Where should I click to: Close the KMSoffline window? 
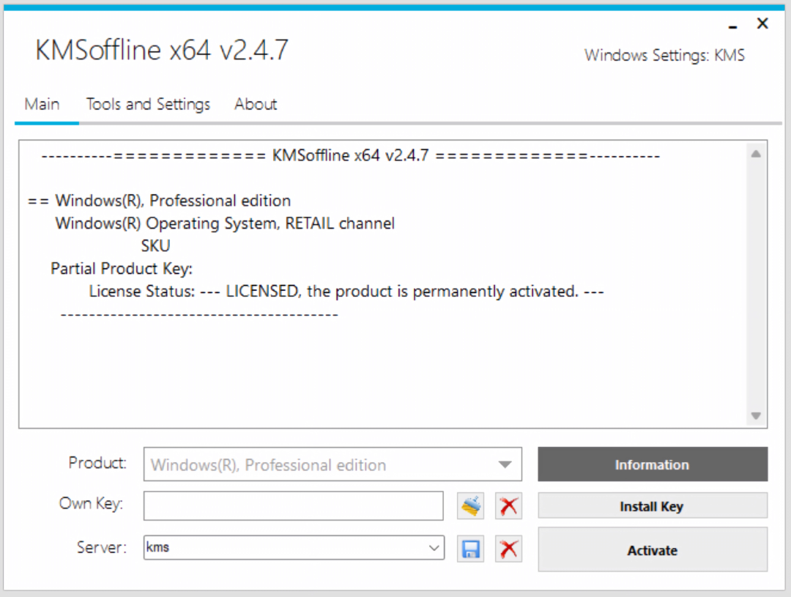point(762,23)
